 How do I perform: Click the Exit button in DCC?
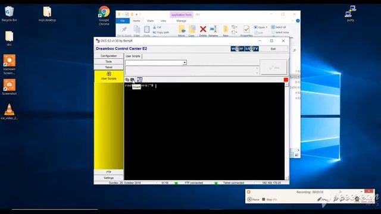273,49
